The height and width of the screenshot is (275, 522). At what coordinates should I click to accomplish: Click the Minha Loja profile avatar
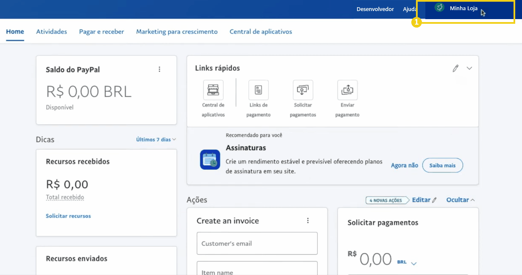[x=439, y=8]
